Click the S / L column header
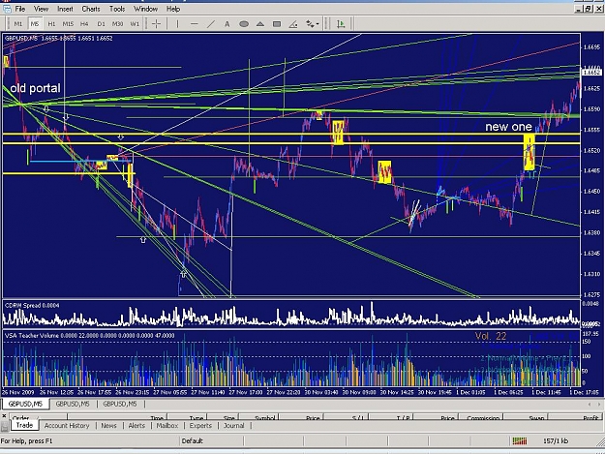Image resolution: width=605 pixels, height=454 pixels. coord(346,417)
